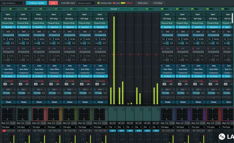Click HIGH band Gain -10.0 slider on fourth channel
The width and height of the screenshot is (234, 143).
[54, 43]
